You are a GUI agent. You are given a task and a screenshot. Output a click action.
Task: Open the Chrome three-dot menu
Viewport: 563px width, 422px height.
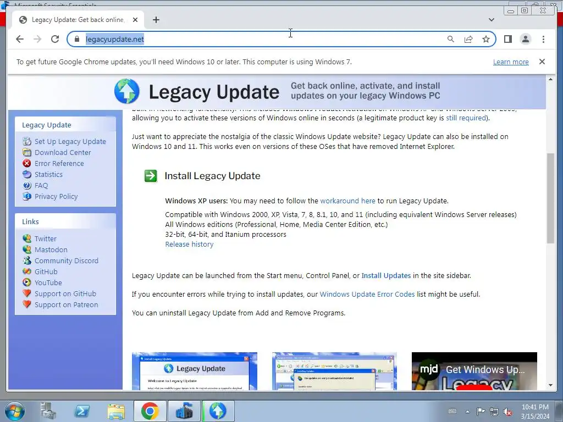[543, 39]
